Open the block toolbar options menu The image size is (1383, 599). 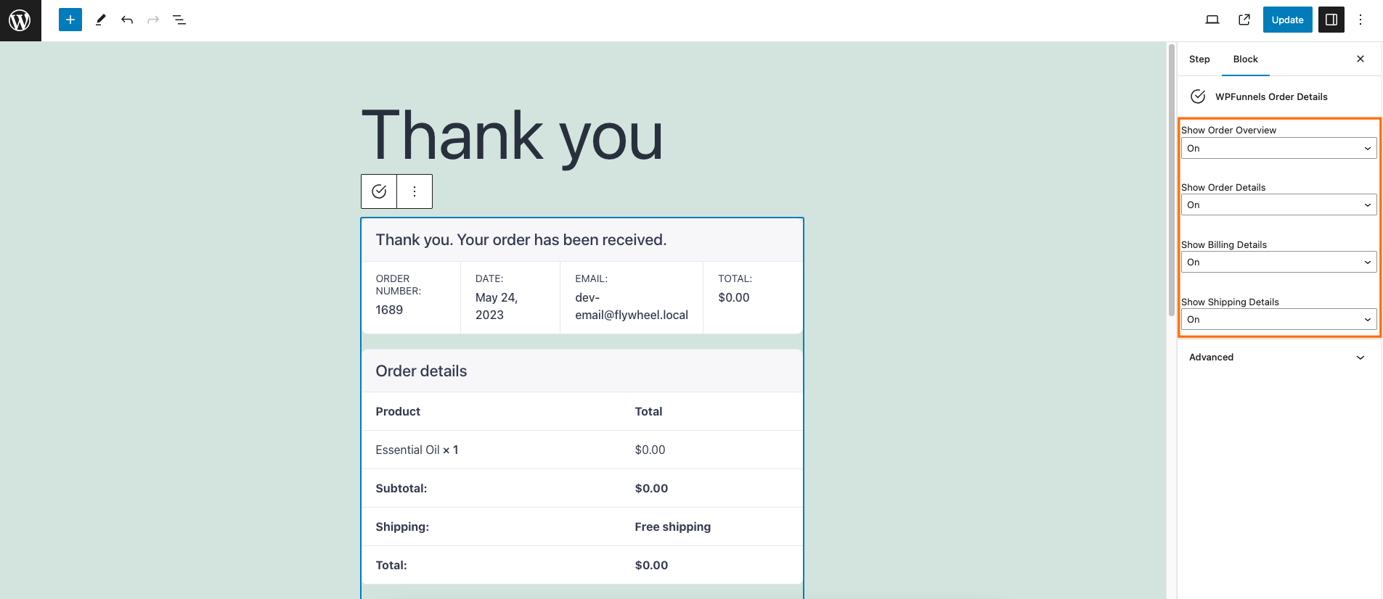[415, 191]
